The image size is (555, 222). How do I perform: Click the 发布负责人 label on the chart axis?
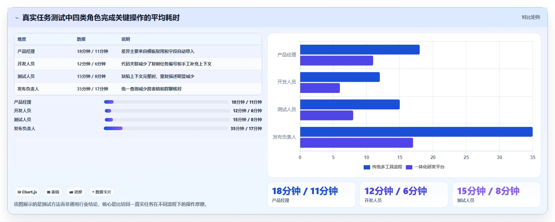pos(285,137)
